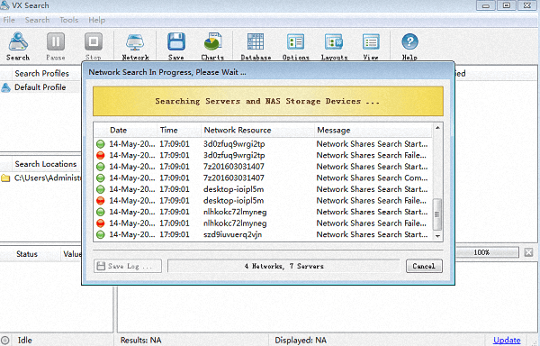This screenshot has width=540, height=346.
Task: Click the Update link in status bar
Action: click(x=507, y=340)
